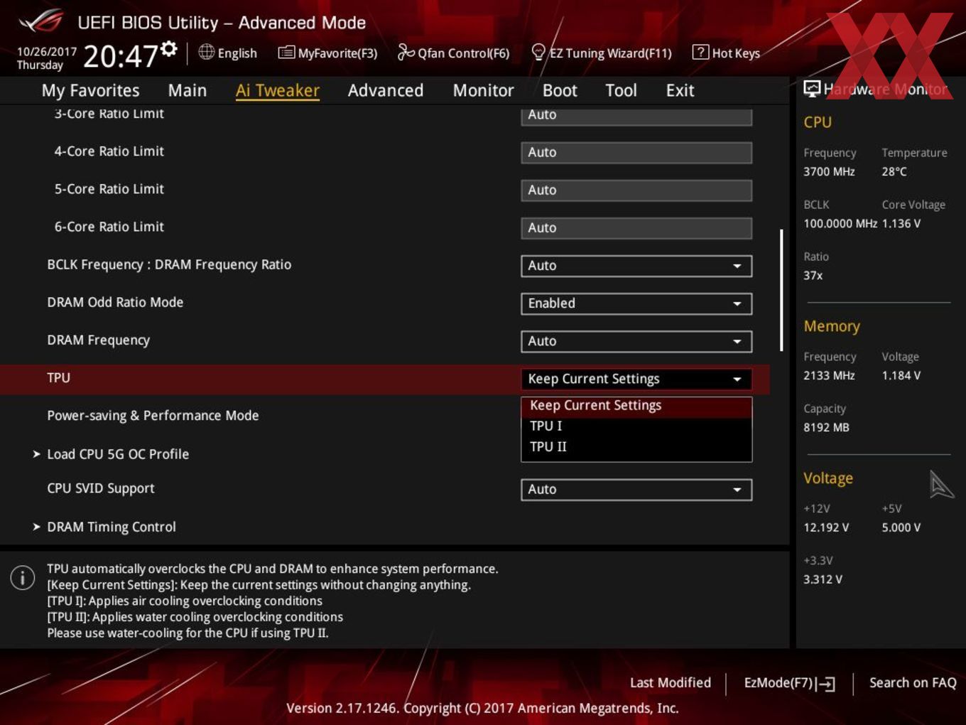Click the 20:47 clock display
Image resolution: width=966 pixels, height=725 pixels.
120,55
